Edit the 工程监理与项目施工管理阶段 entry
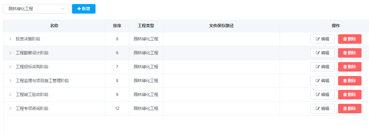Screen dimensions: 369x134 (x=322, y=81)
